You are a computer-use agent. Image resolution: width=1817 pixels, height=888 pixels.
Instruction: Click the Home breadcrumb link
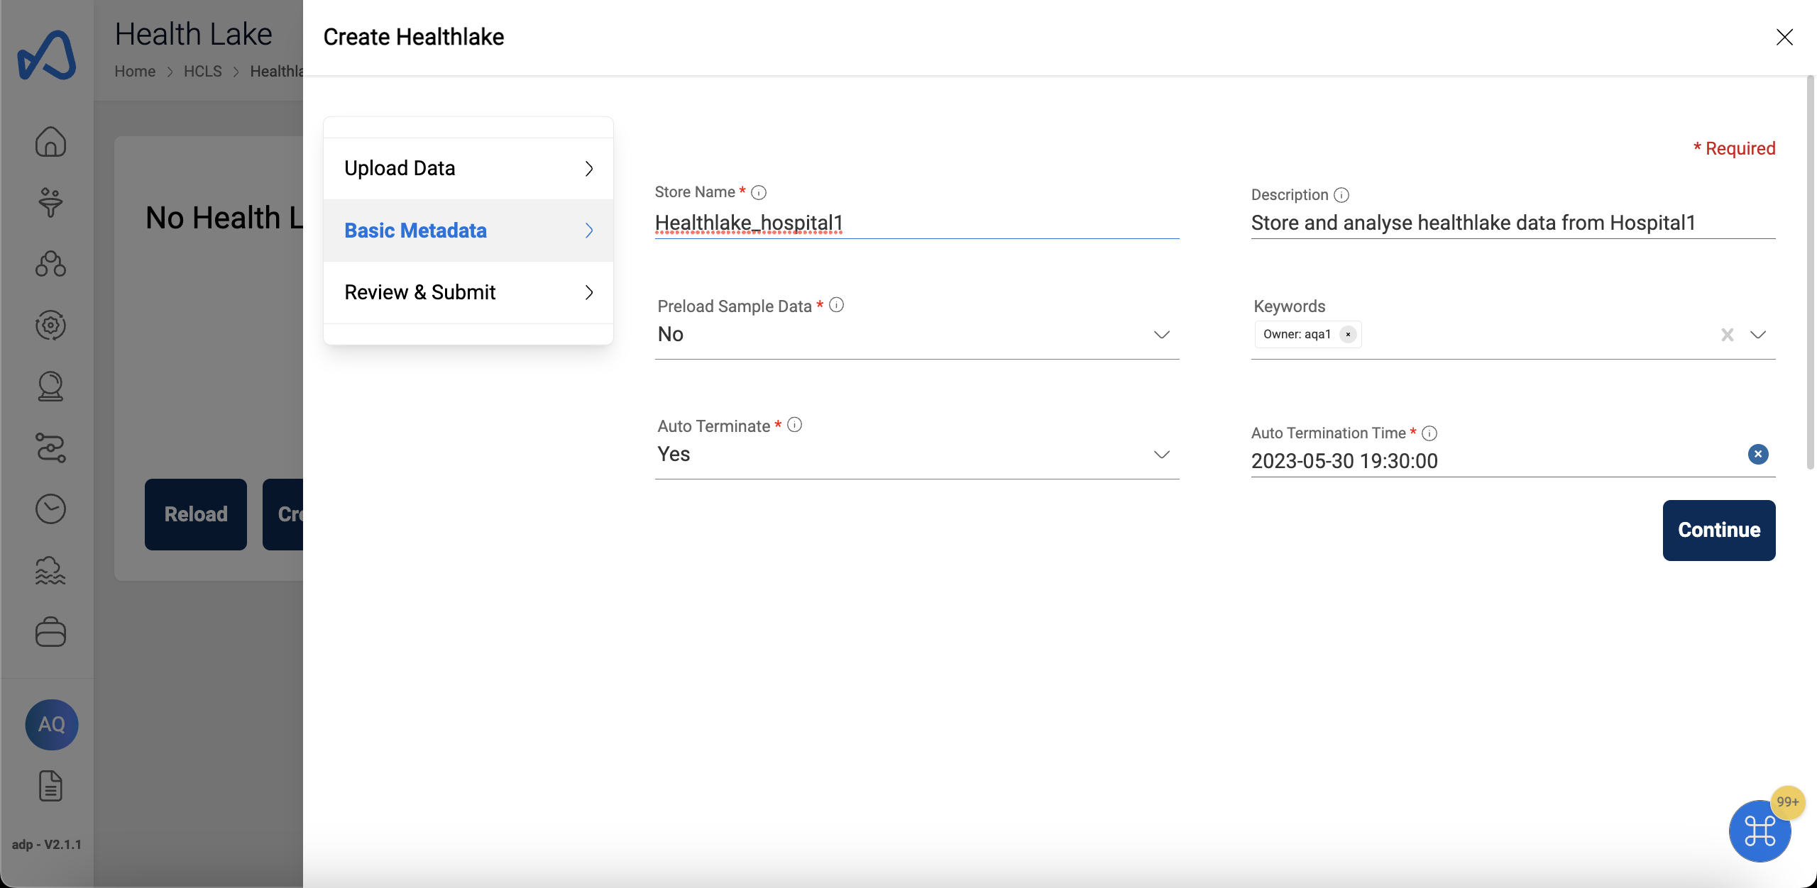tap(135, 71)
